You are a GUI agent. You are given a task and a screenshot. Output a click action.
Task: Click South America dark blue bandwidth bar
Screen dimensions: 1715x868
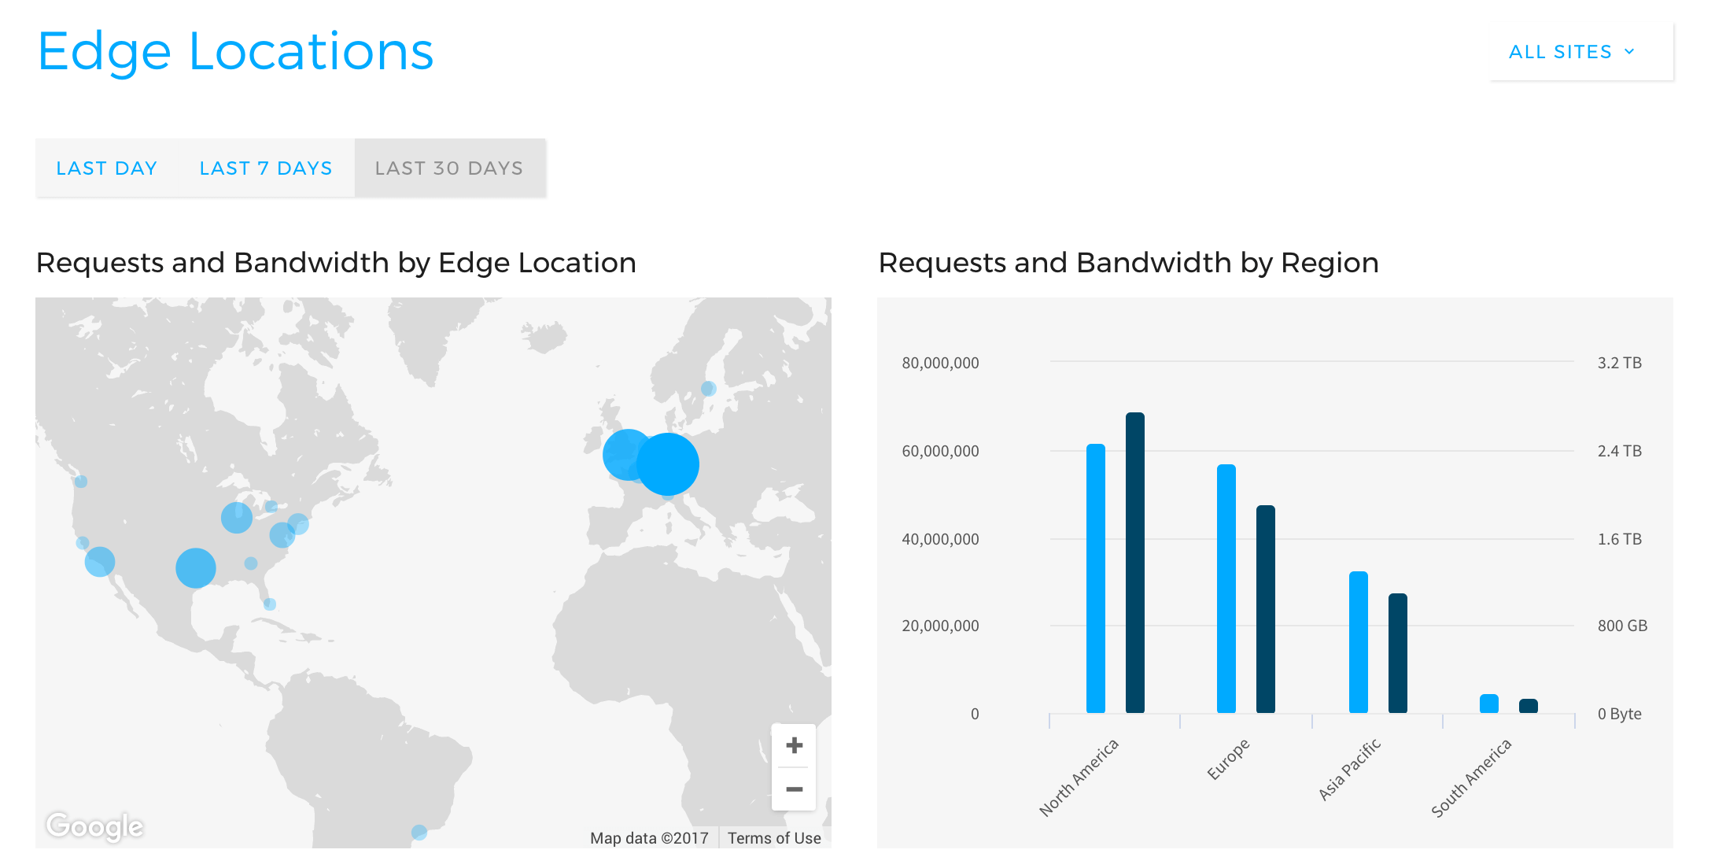[x=1529, y=706]
